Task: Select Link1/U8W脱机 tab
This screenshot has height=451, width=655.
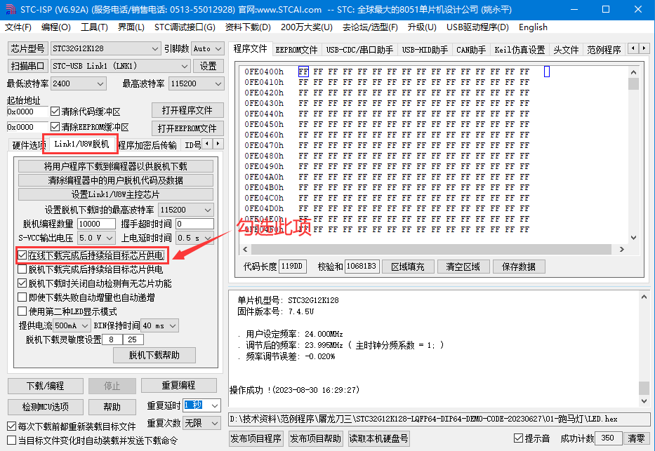Action: (x=81, y=144)
